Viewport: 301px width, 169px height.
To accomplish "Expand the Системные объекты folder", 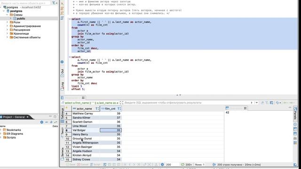I will (7, 37).
